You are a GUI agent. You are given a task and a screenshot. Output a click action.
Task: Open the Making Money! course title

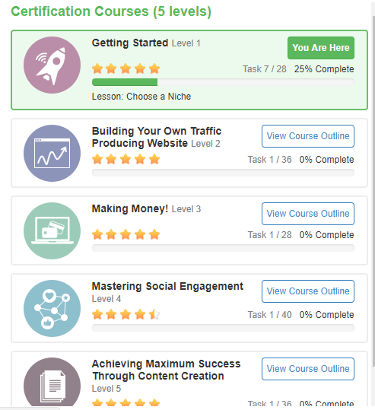(x=130, y=208)
